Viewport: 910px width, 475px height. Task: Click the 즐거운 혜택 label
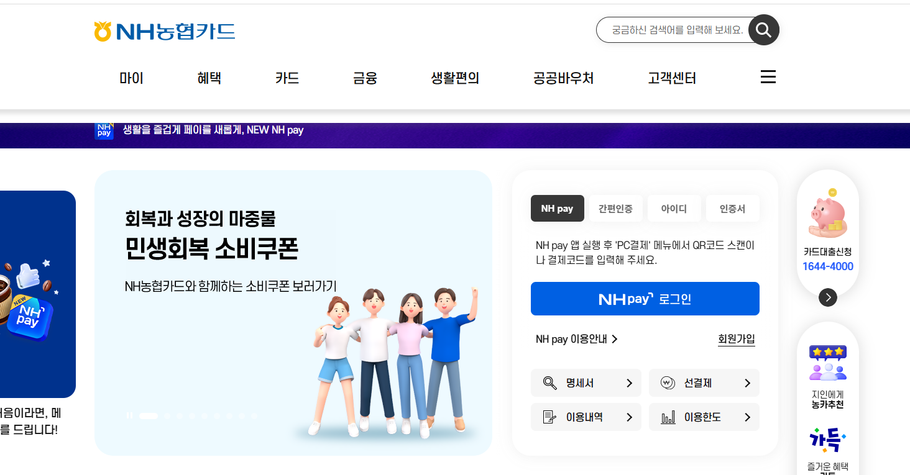click(x=828, y=466)
